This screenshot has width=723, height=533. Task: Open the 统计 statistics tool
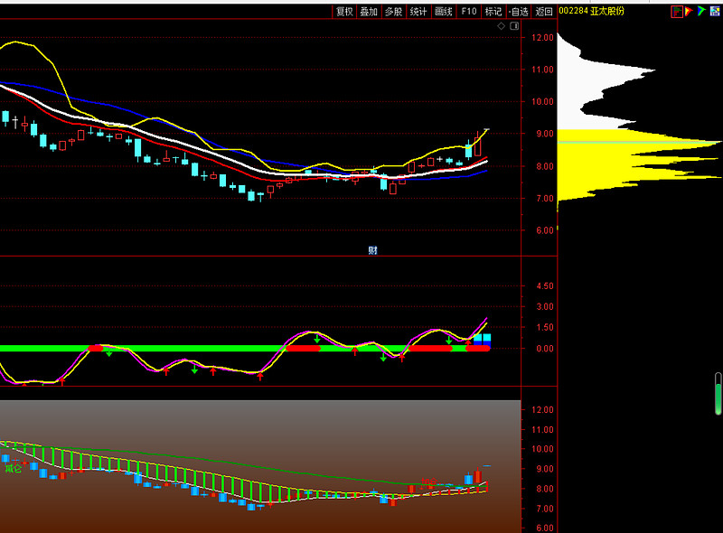pyautogui.click(x=418, y=12)
